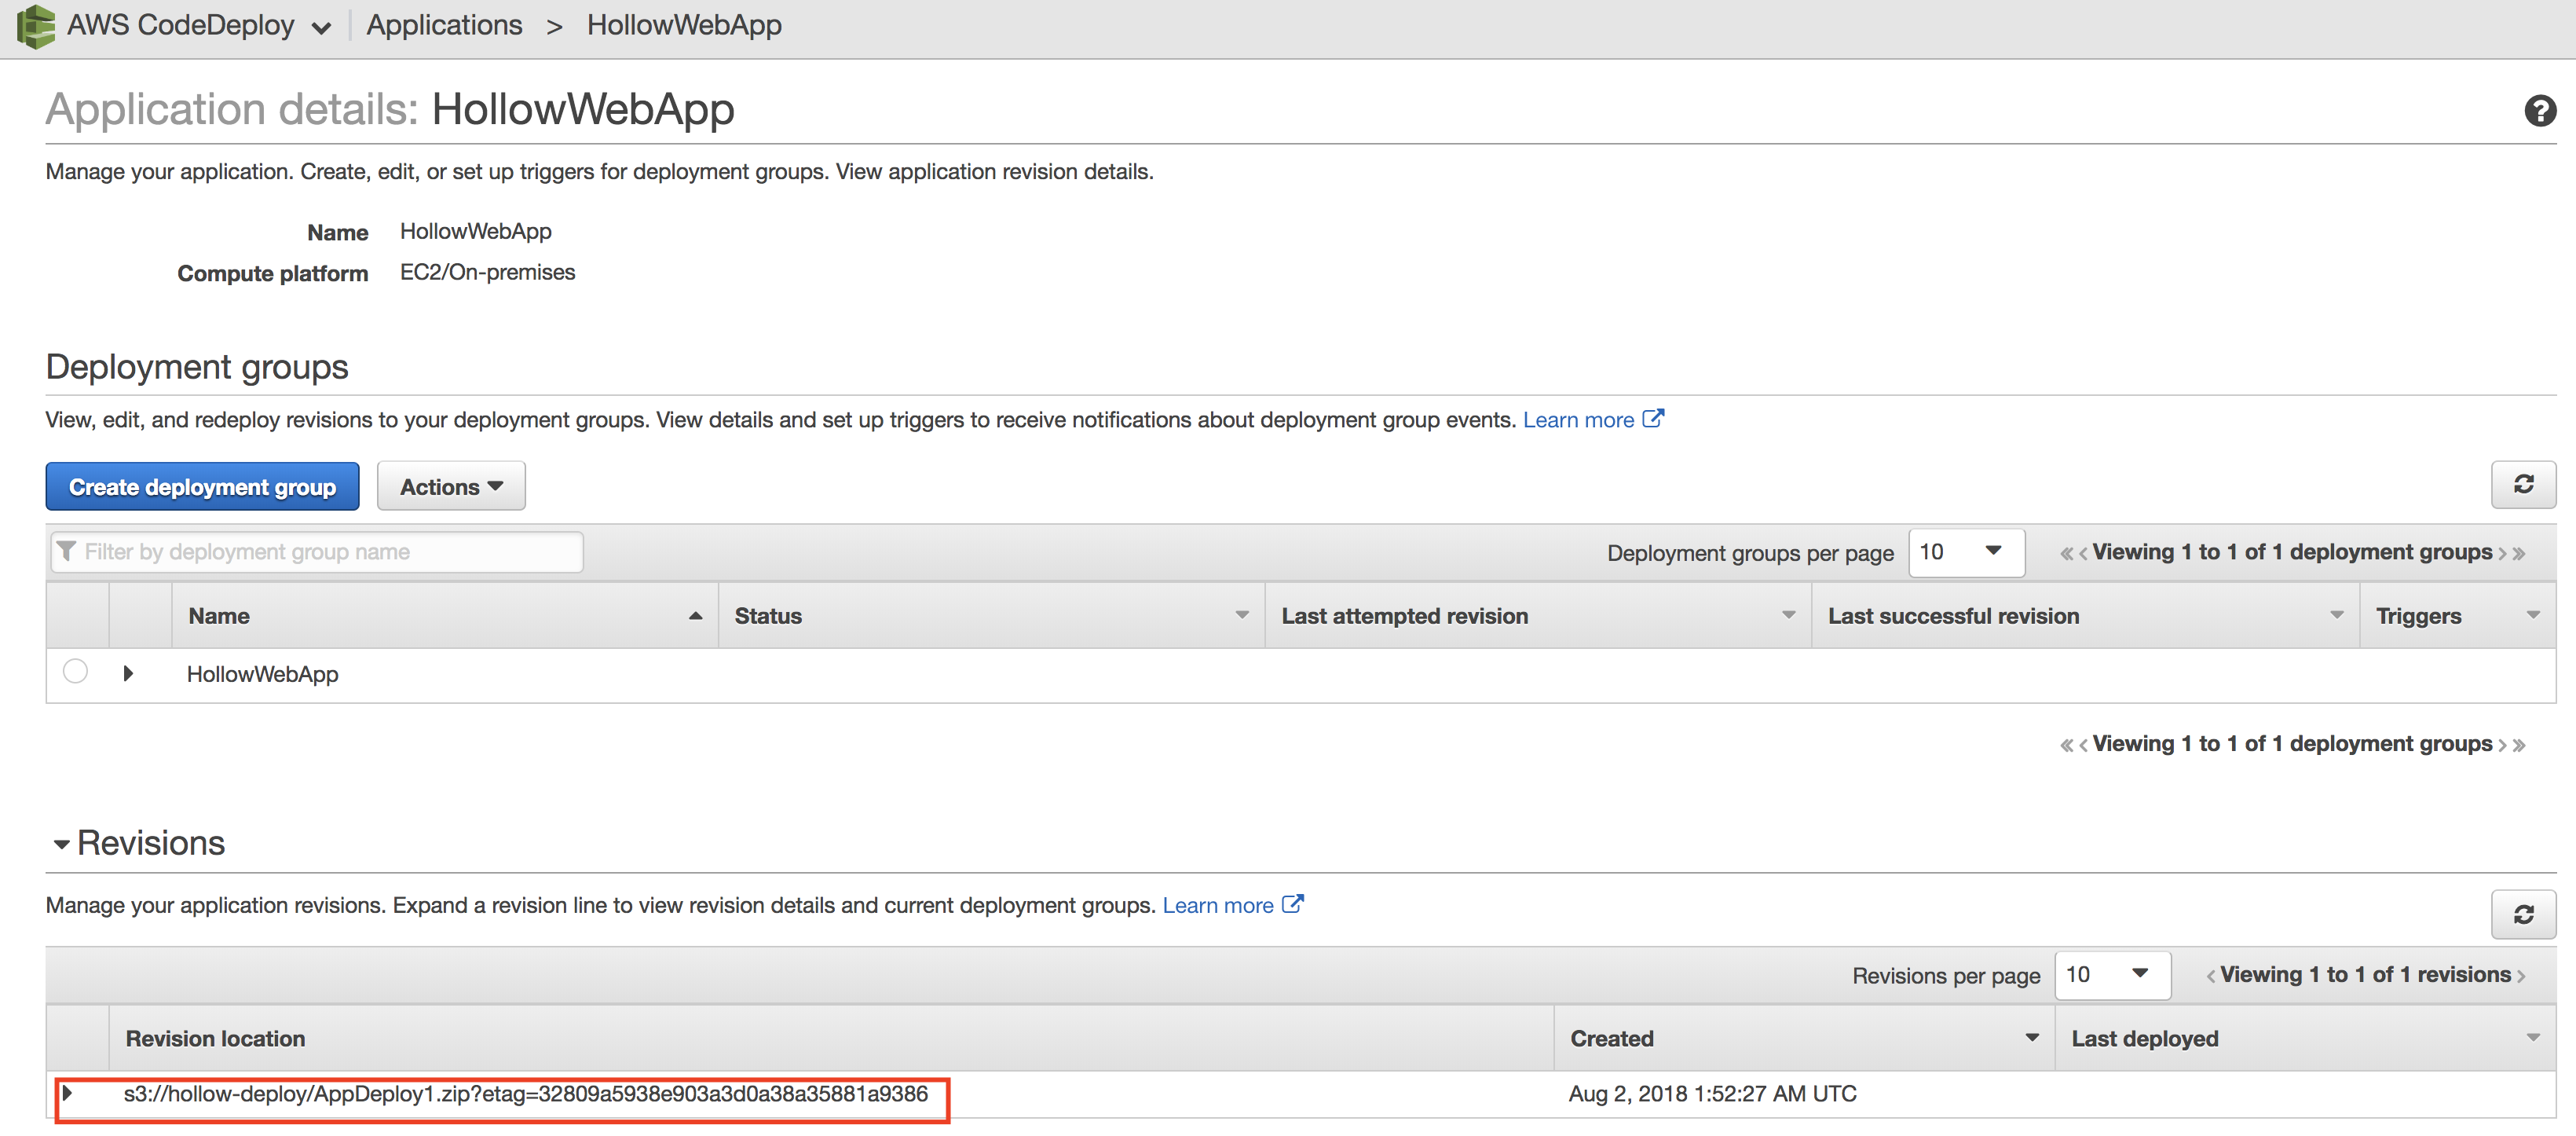
Task: Expand the HollowWebApp deployment group row
Action: (x=128, y=673)
